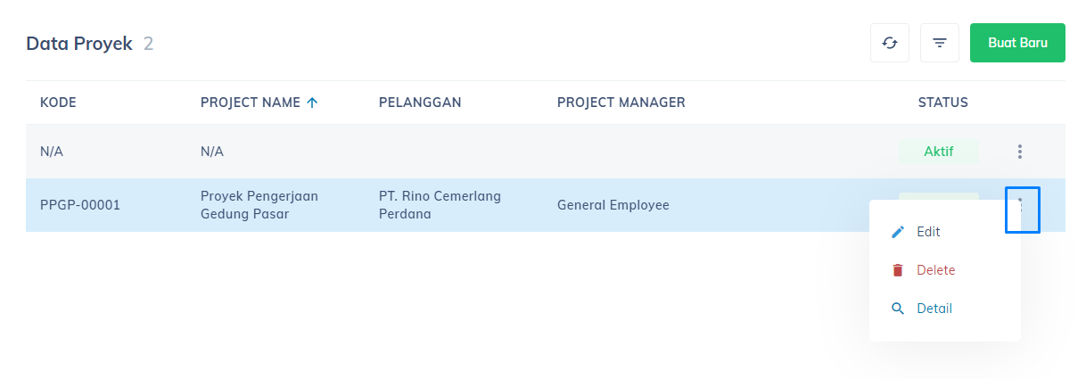The image size is (1086, 379).
Task: Click the sort arrow next to PROJECT NAME
Action: pyautogui.click(x=312, y=103)
